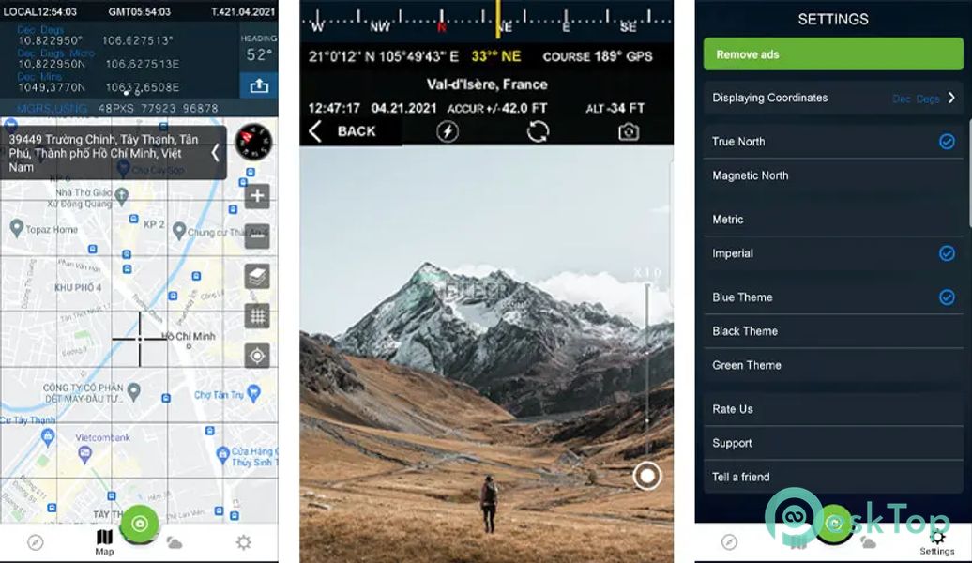Select the Map tab in bottom bar
Viewport: 972px width, 563px height.
[104, 542]
